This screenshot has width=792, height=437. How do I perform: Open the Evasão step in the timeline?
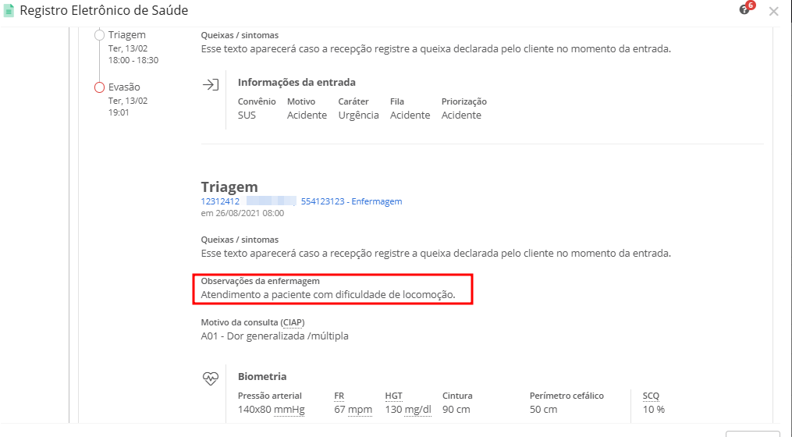(x=124, y=87)
